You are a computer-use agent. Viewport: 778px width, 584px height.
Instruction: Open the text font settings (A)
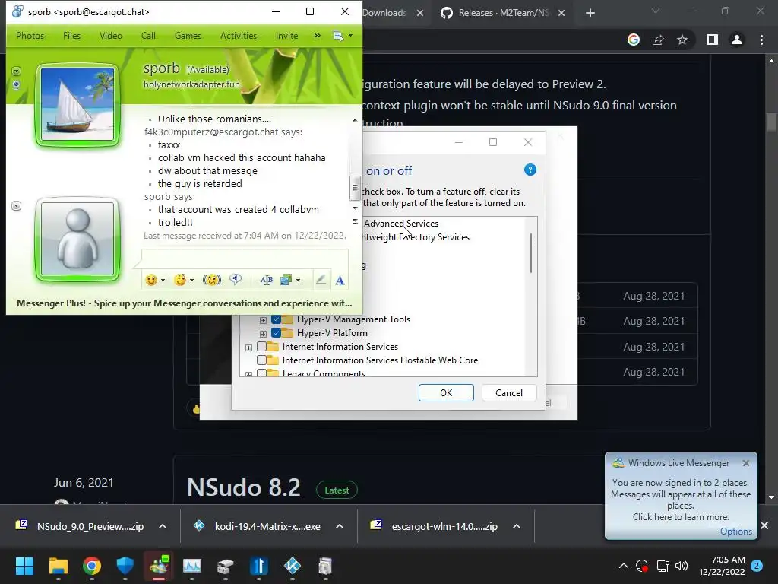(340, 281)
